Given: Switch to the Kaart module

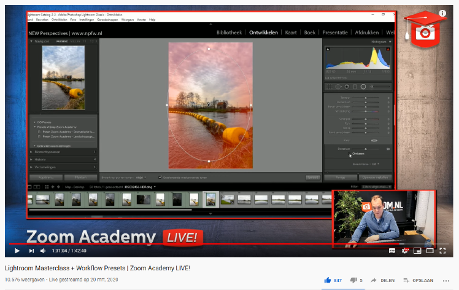Looking at the screenshot, I should coord(291,33).
